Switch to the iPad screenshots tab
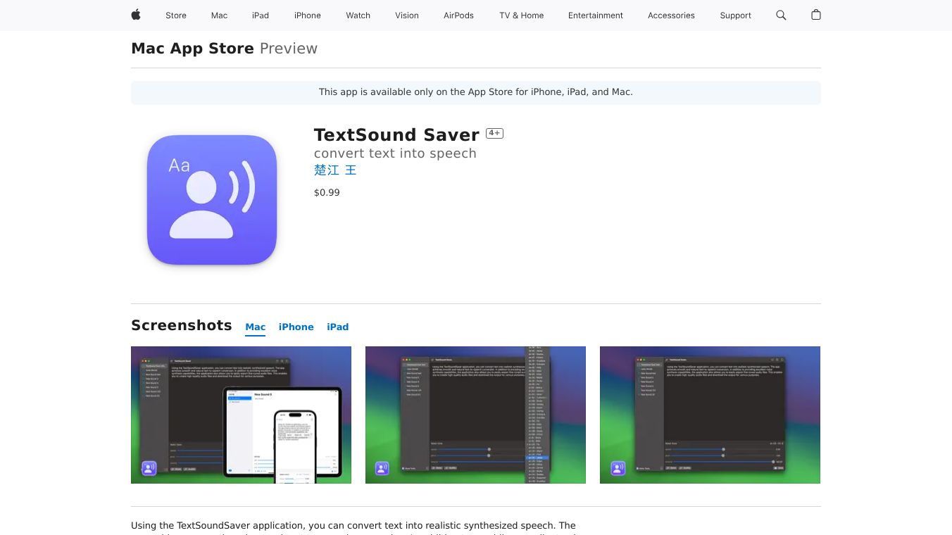Viewport: 952px width, 535px height. (338, 327)
